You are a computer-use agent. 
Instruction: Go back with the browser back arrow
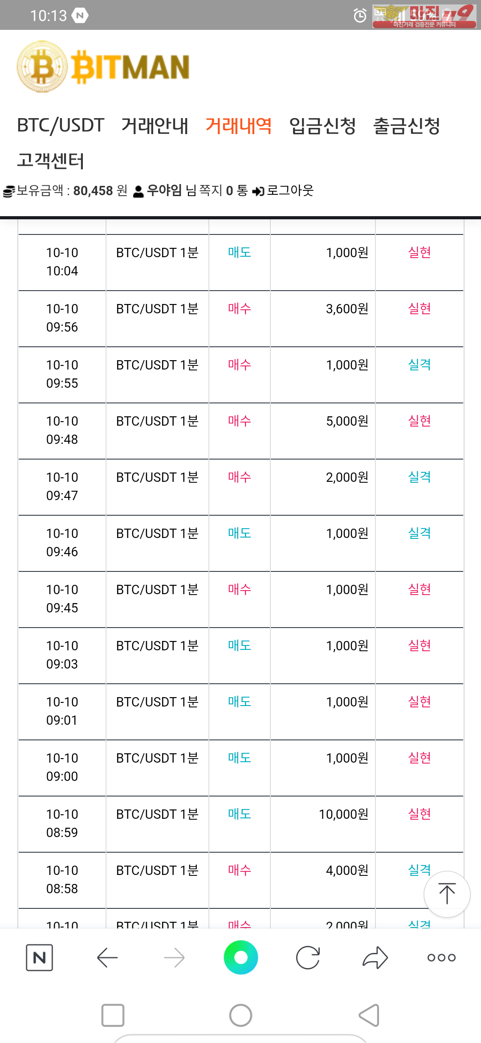click(x=107, y=957)
